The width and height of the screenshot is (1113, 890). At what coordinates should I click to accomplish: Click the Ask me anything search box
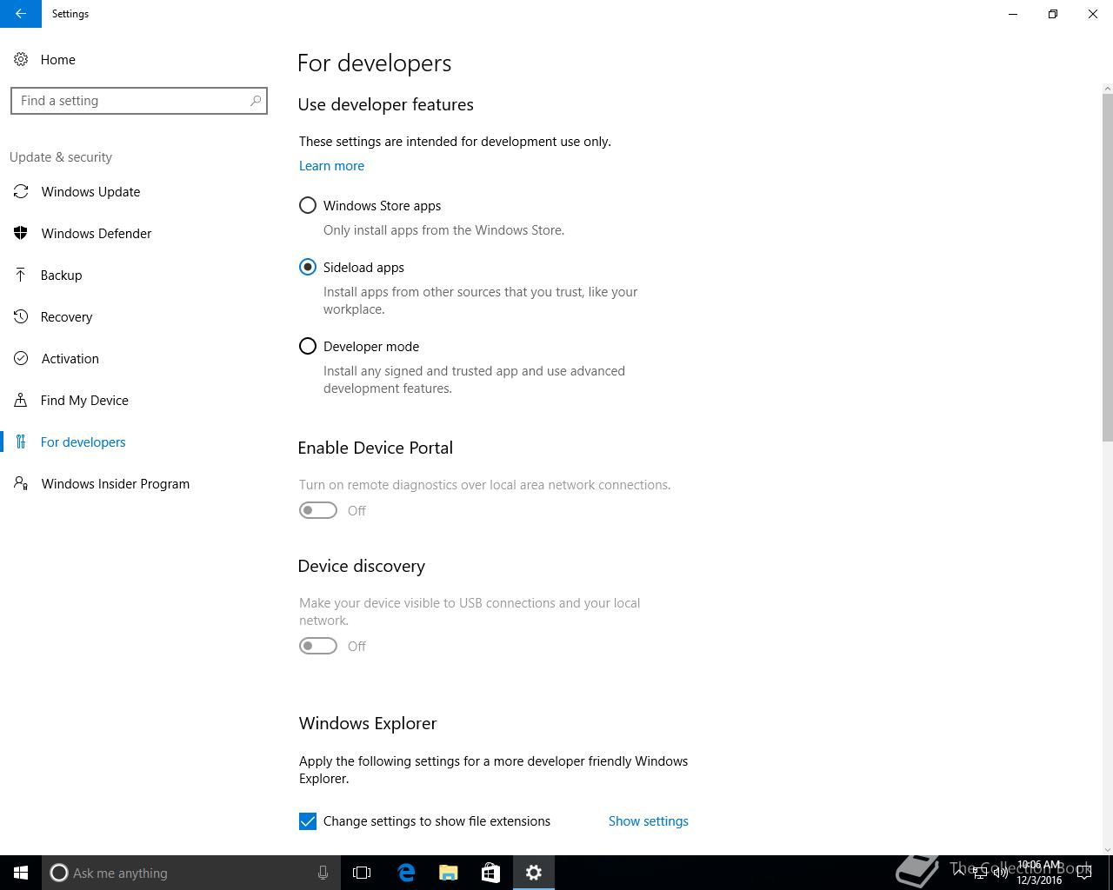tap(190, 873)
